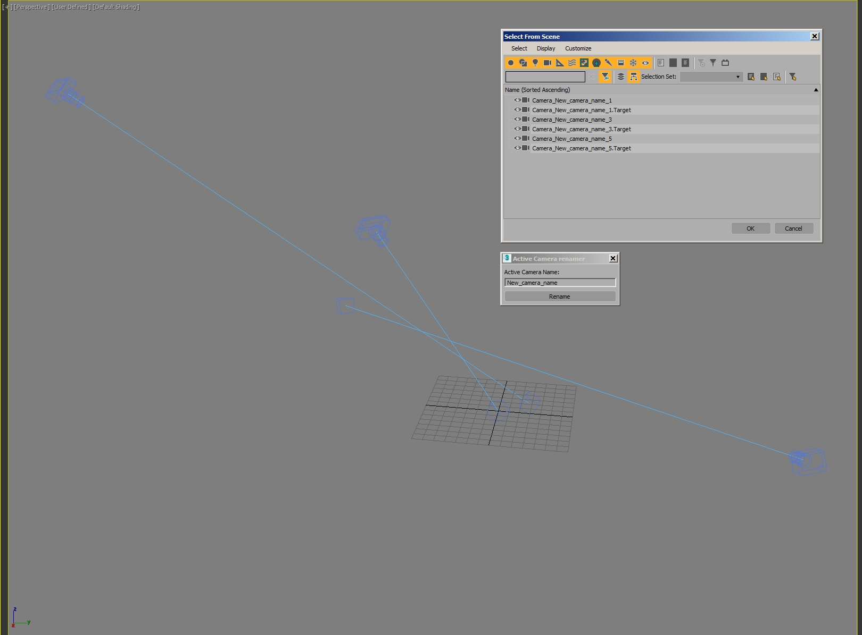Toggle Display Frozen Objects snowflake

point(633,63)
